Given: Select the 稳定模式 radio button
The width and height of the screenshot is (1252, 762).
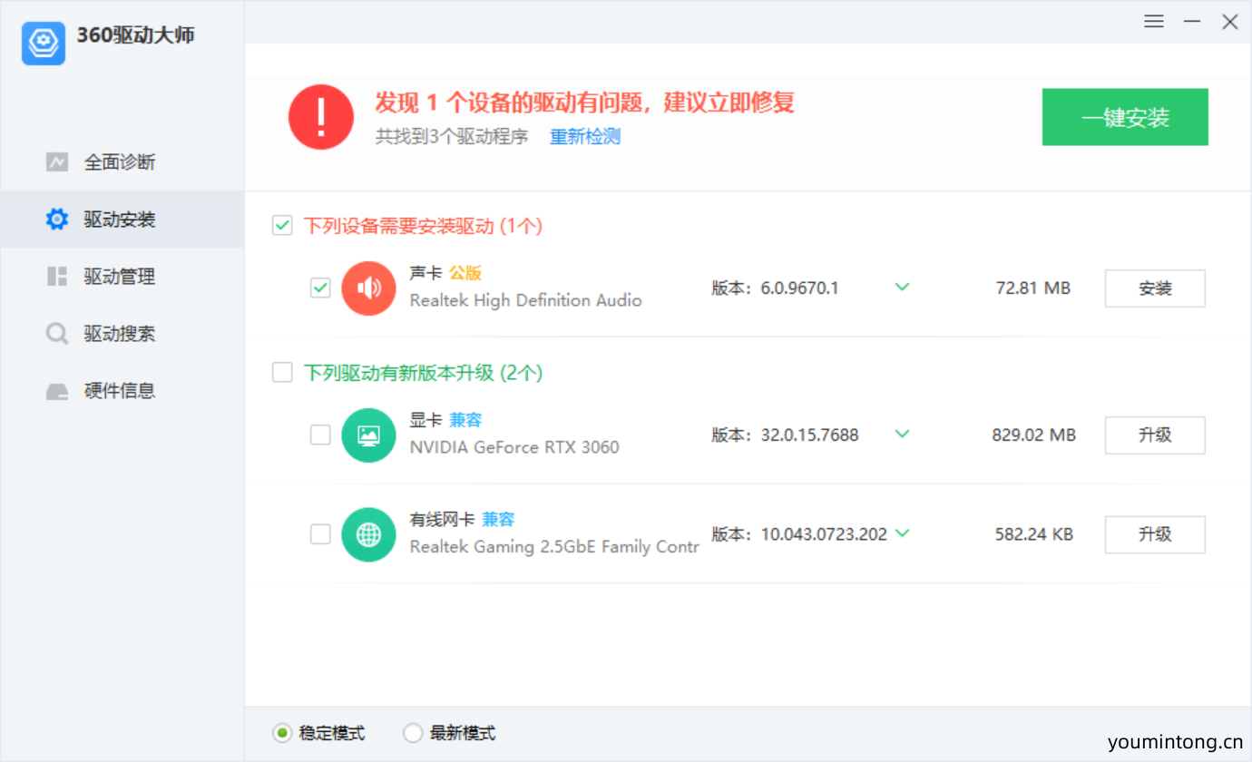Looking at the screenshot, I should point(282,733).
